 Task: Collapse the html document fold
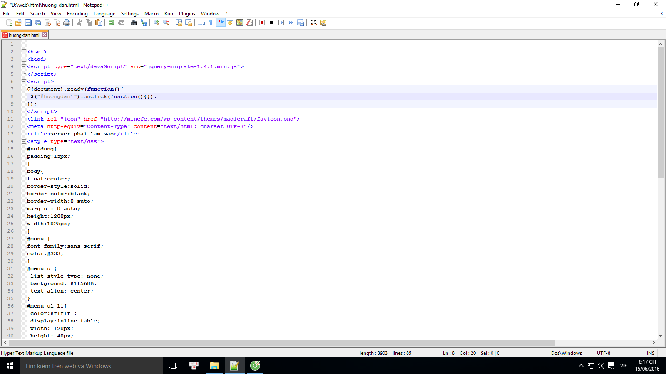point(24,52)
